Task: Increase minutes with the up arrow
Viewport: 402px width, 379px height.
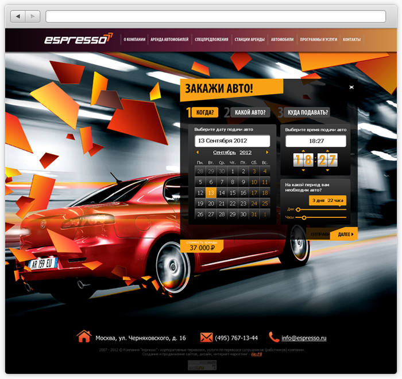Action: (327, 151)
